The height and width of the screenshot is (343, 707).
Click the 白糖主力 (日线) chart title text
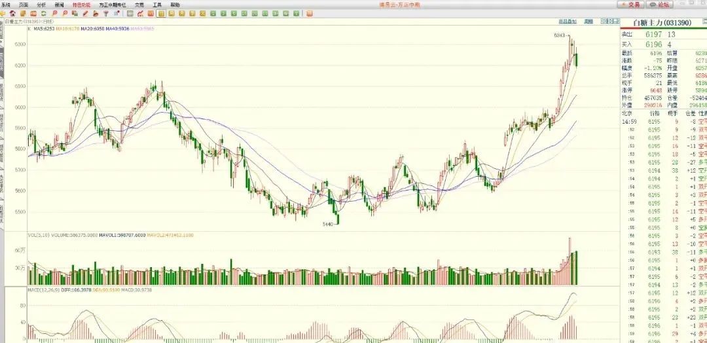point(29,21)
